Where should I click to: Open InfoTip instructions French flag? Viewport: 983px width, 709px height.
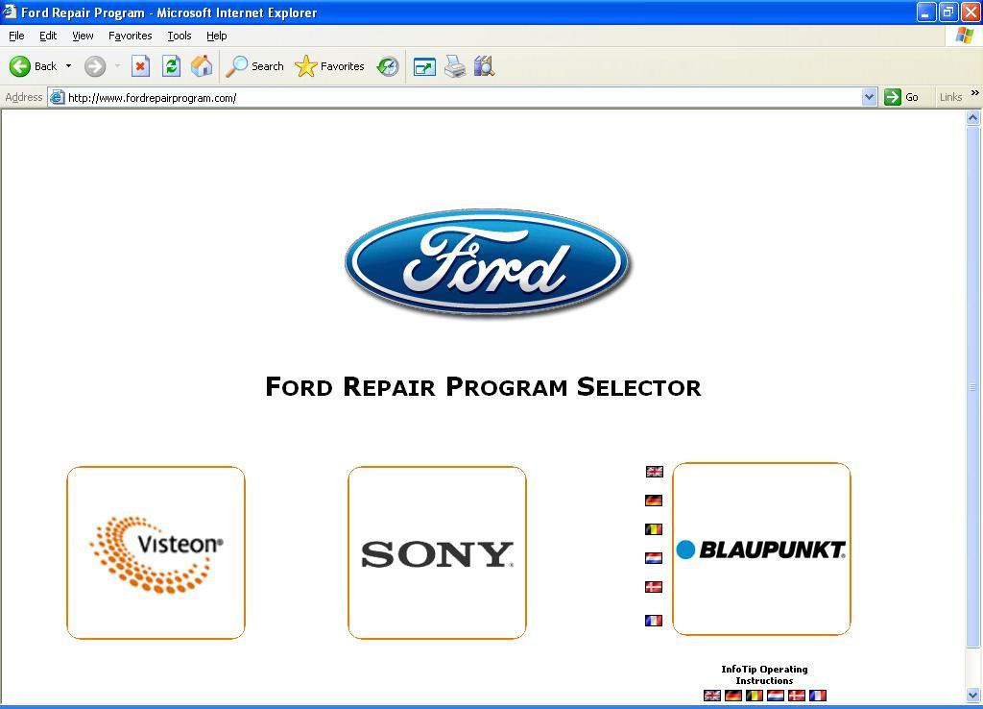click(818, 696)
